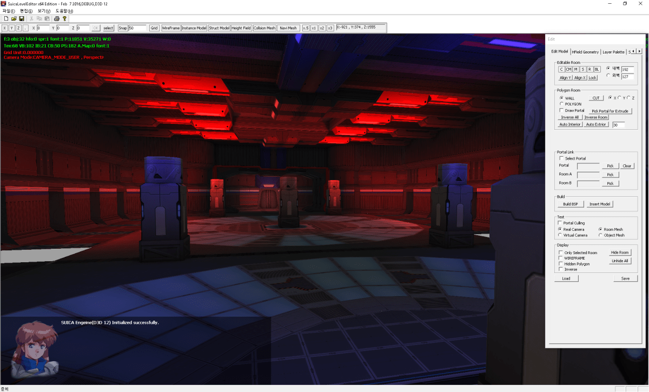
Task: Click the printer icon in the toolbar
Action: pos(56,18)
